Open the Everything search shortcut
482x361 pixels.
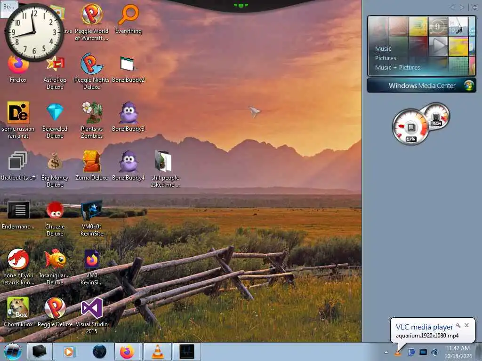[128, 19]
